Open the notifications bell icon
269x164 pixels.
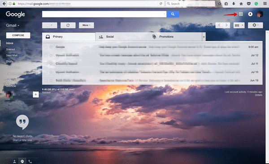(250, 14)
